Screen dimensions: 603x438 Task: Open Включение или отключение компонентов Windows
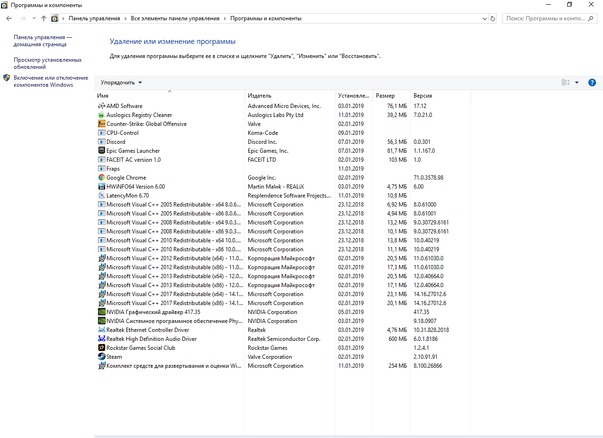point(51,81)
